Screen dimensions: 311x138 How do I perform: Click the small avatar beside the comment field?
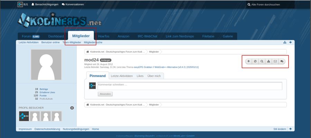(92, 86)
